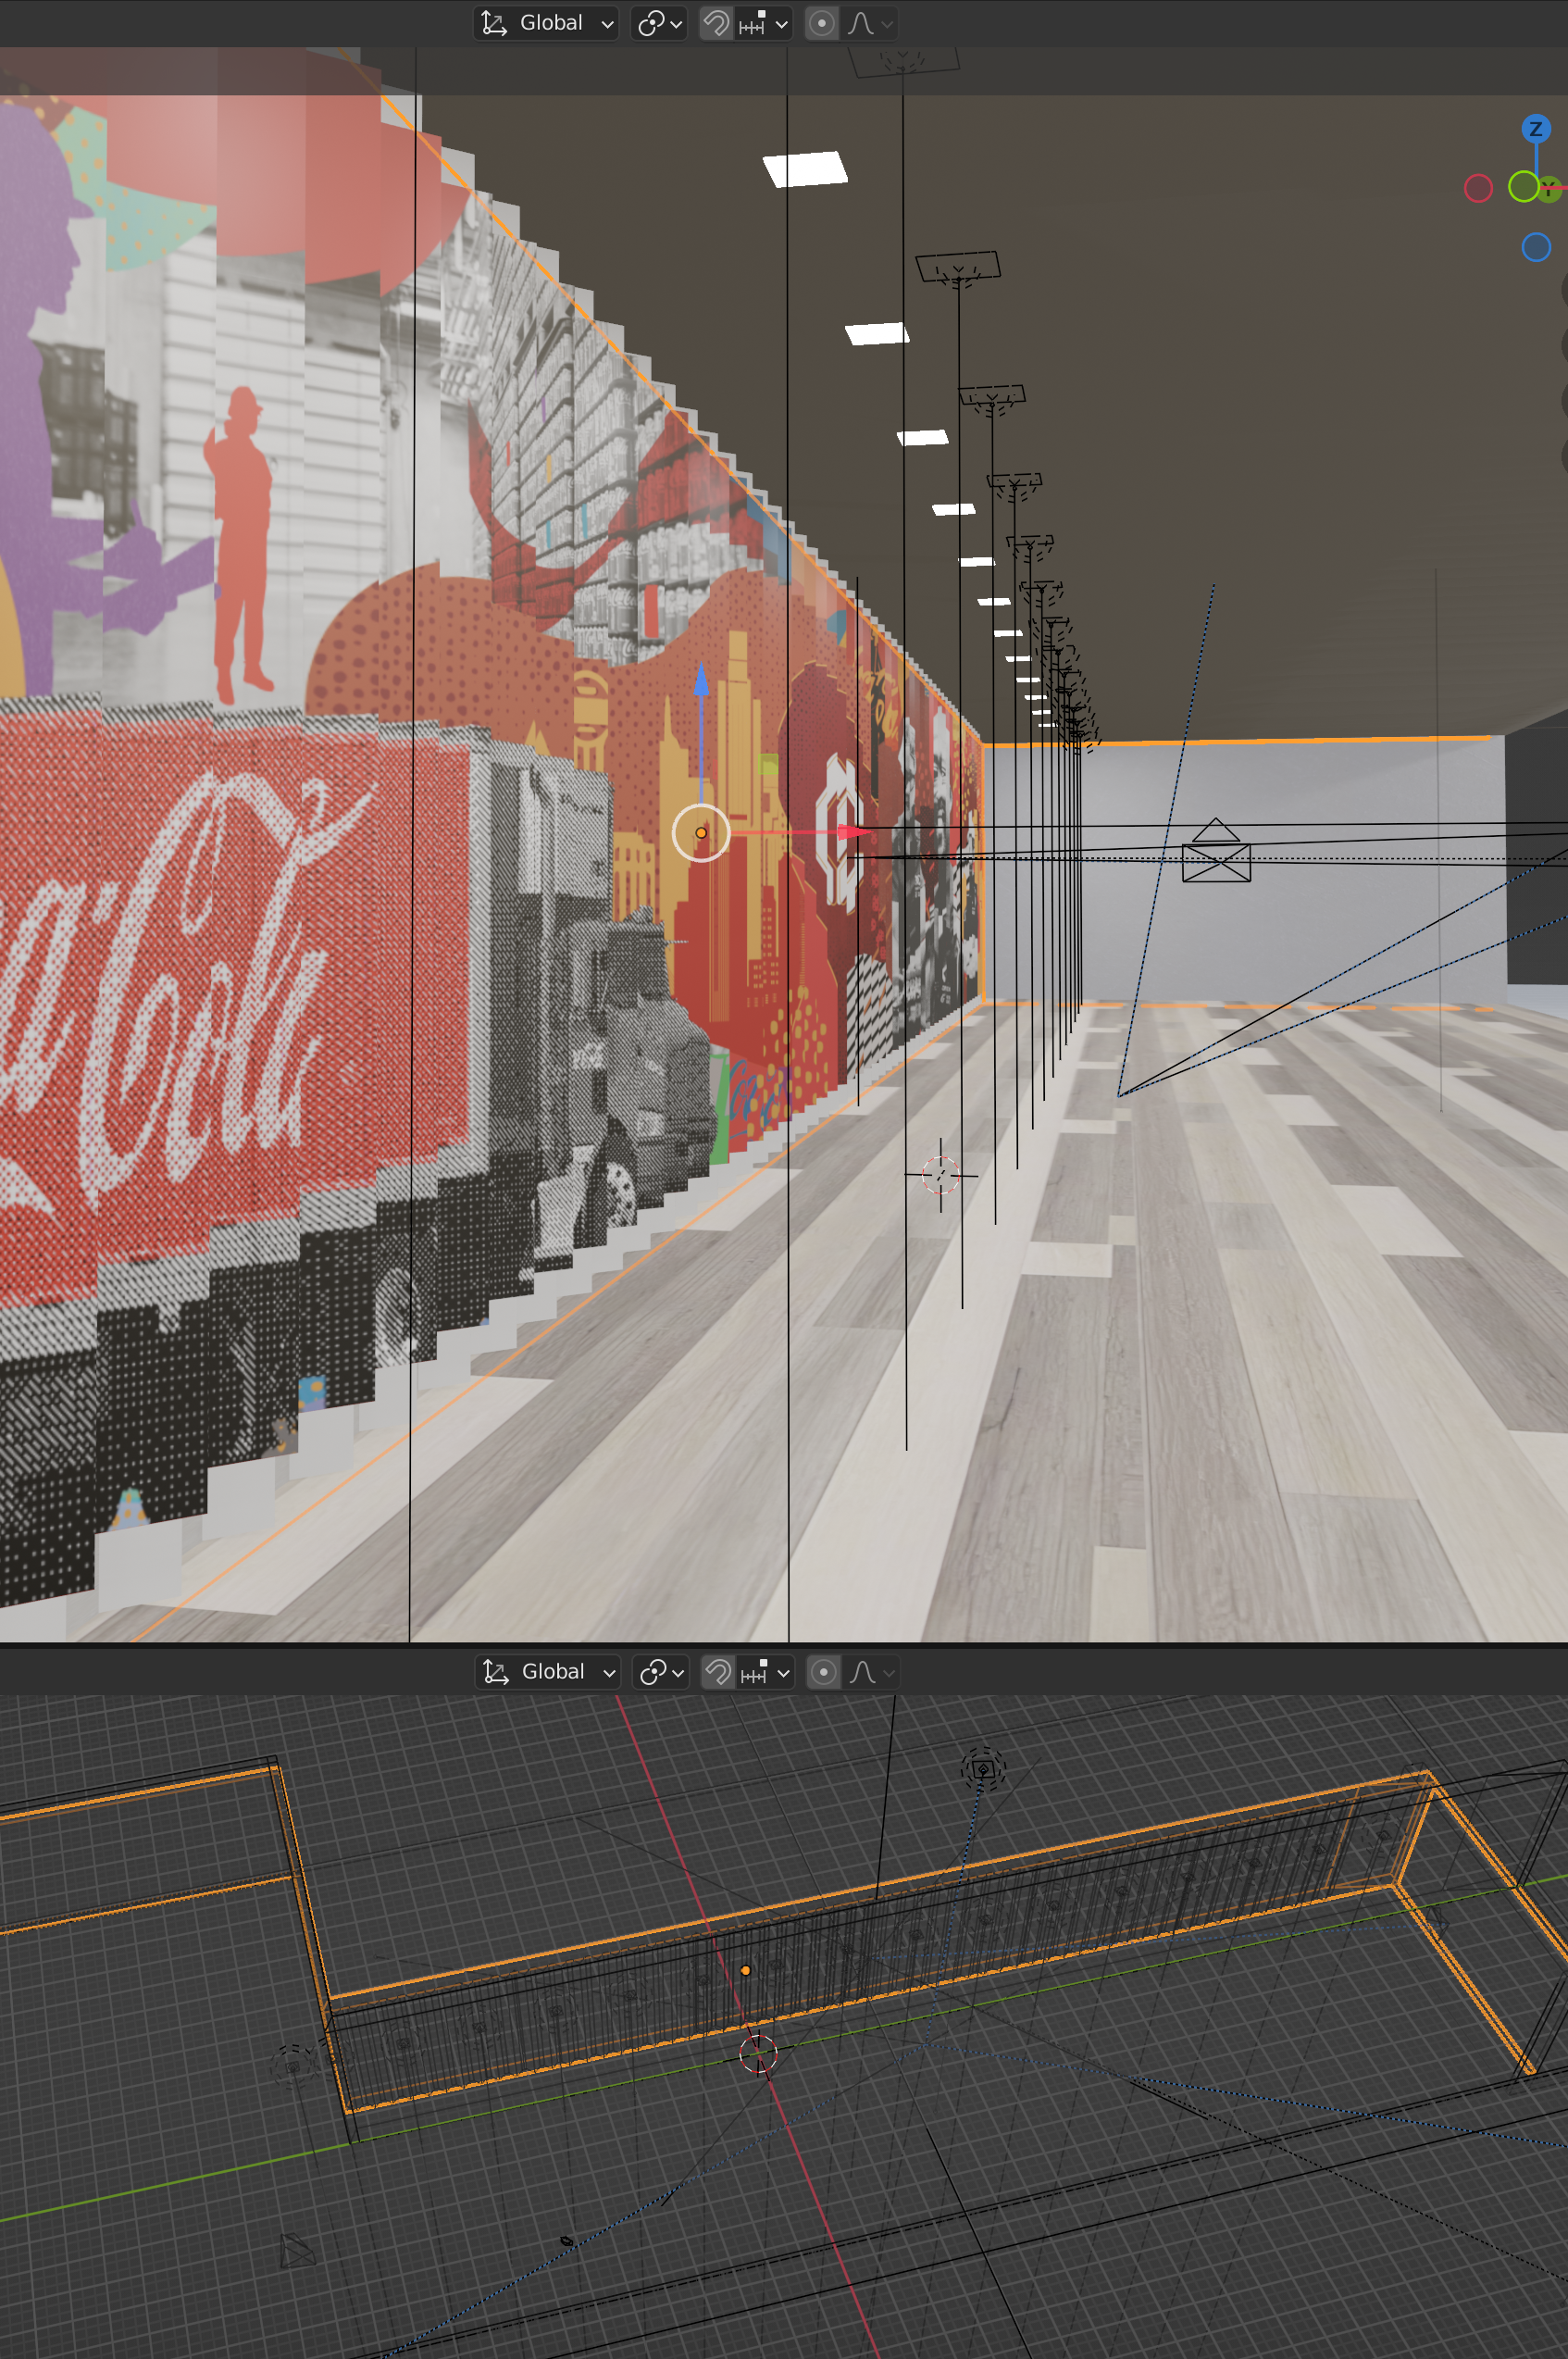Click the blue Z axis on navigation gizmo

tap(1536, 129)
